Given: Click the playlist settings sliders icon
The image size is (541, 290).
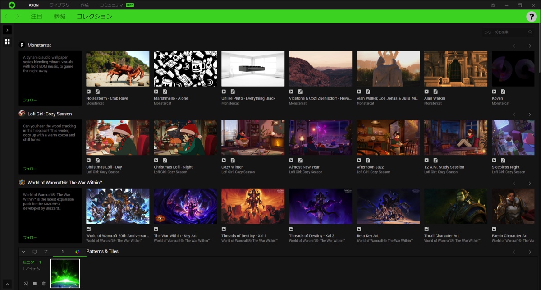Looking at the screenshot, I should (x=46, y=252).
